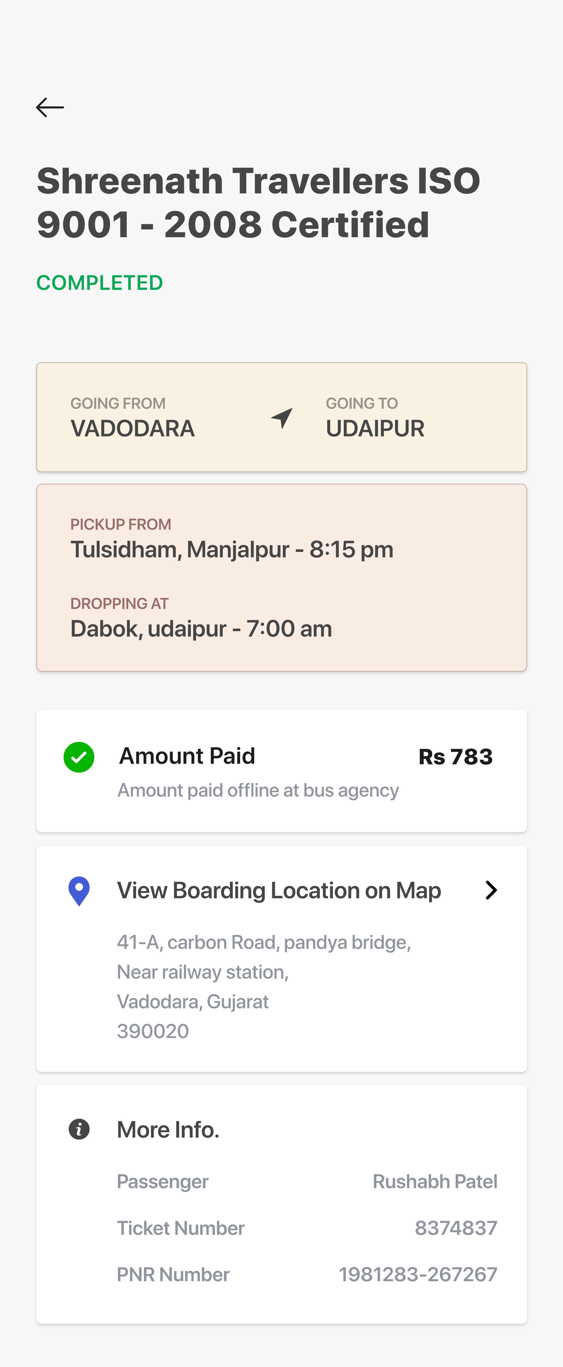Select dropping at Dabok, udaipur entry

(x=201, y=629)
